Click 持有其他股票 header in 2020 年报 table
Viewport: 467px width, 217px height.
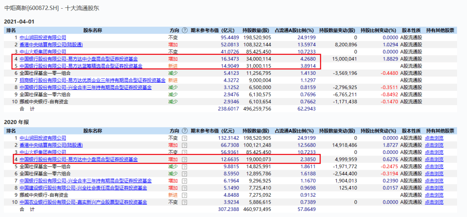coord(440,131)
